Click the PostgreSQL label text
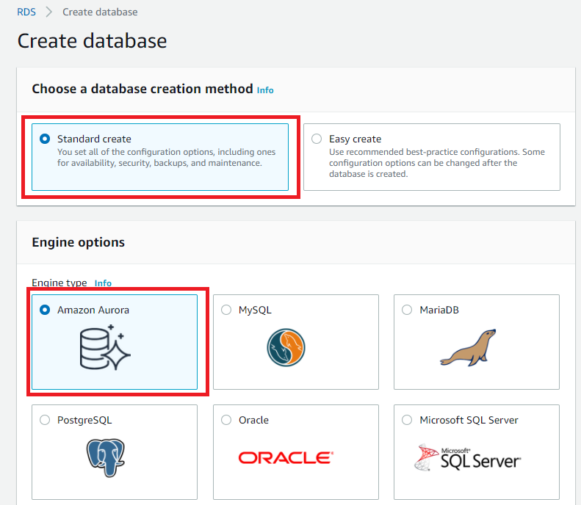Screen dimensions: 581x505 (84, 420)
